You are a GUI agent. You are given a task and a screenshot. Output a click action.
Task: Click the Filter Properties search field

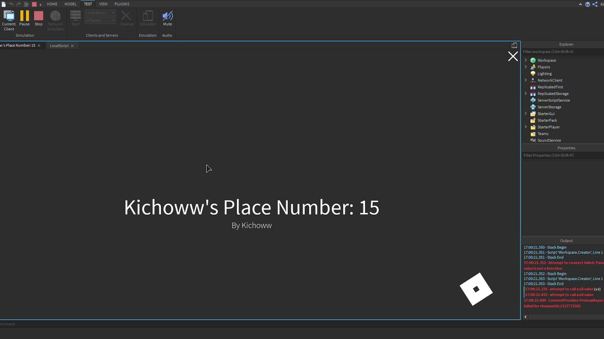point(562,155)
